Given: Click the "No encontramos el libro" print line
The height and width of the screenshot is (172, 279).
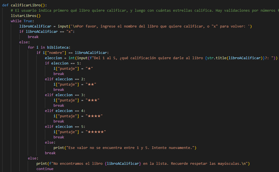Looking at the screenshot, I should coord(143,164).
